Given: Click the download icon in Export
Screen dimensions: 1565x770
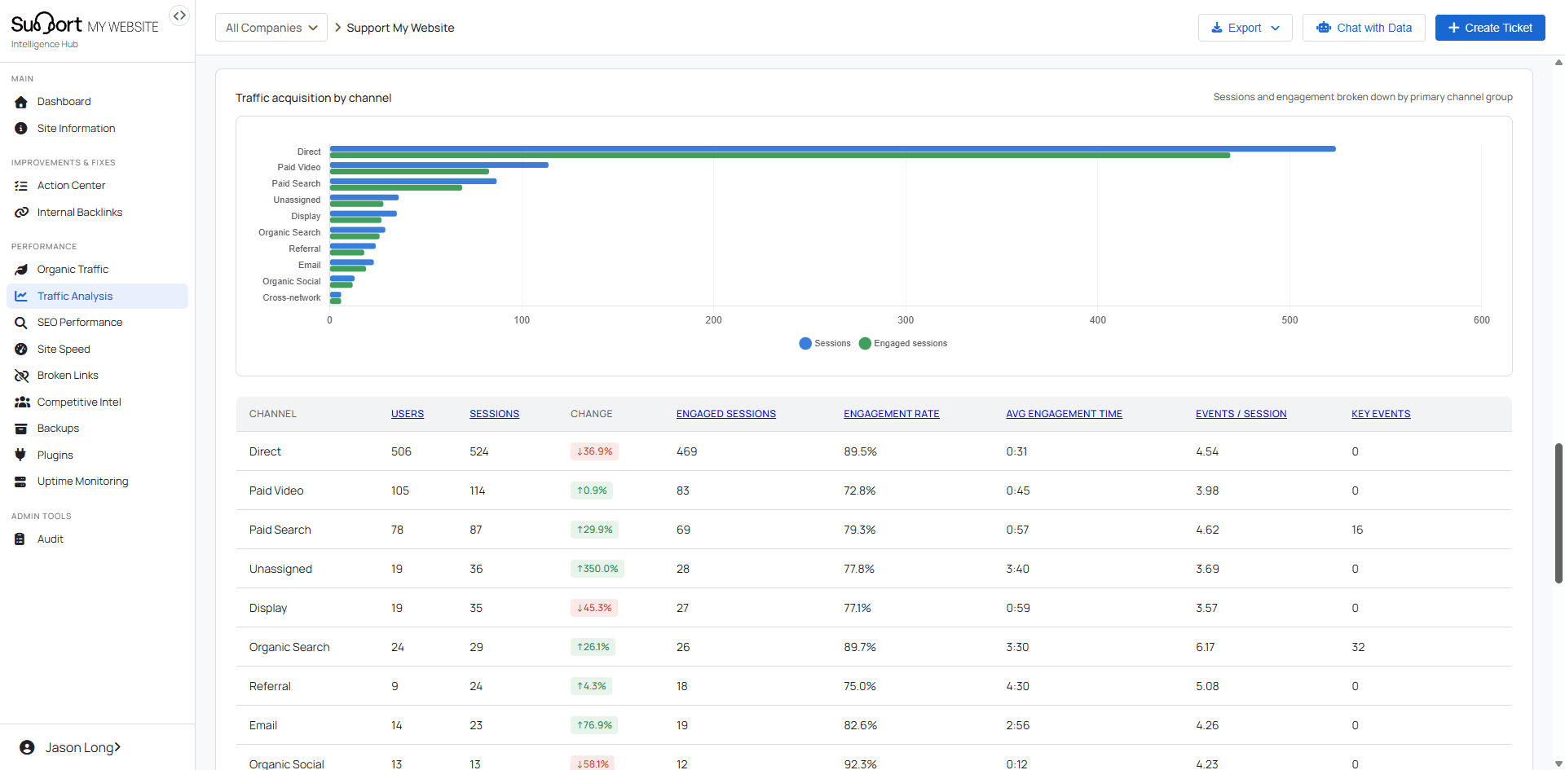Looking at the screenshot, I should coord(1217,28).
